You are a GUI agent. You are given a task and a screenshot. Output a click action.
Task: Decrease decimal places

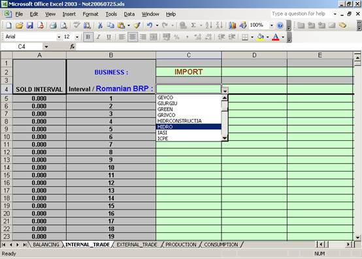point(208,37)
